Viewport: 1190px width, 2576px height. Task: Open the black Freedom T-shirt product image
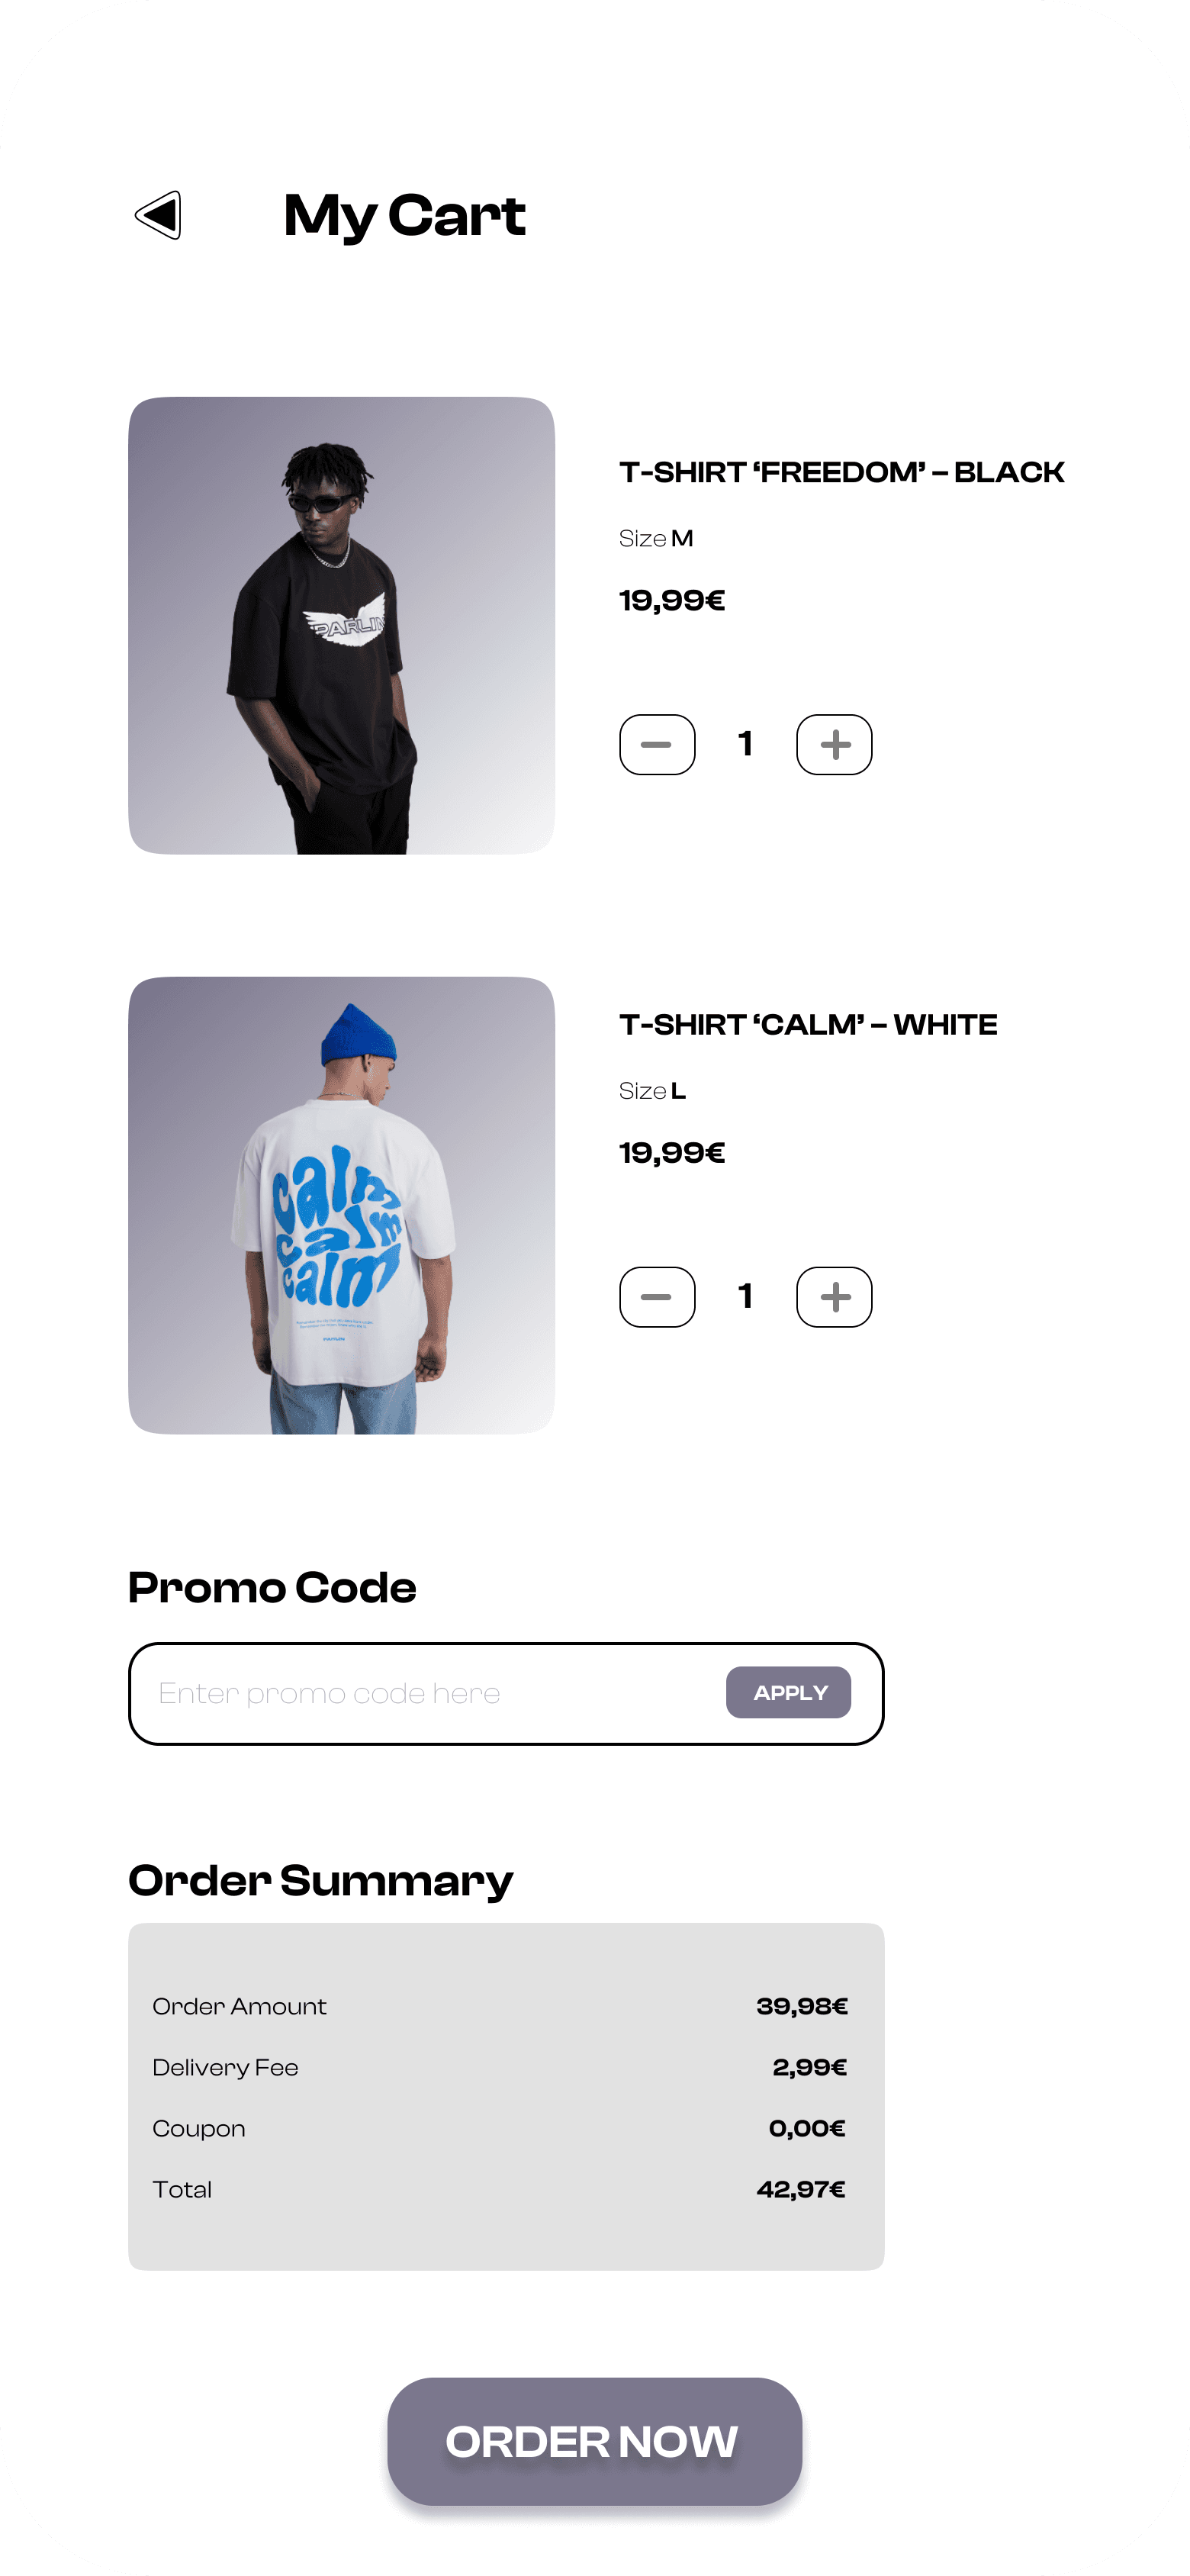tap(341, 625)
